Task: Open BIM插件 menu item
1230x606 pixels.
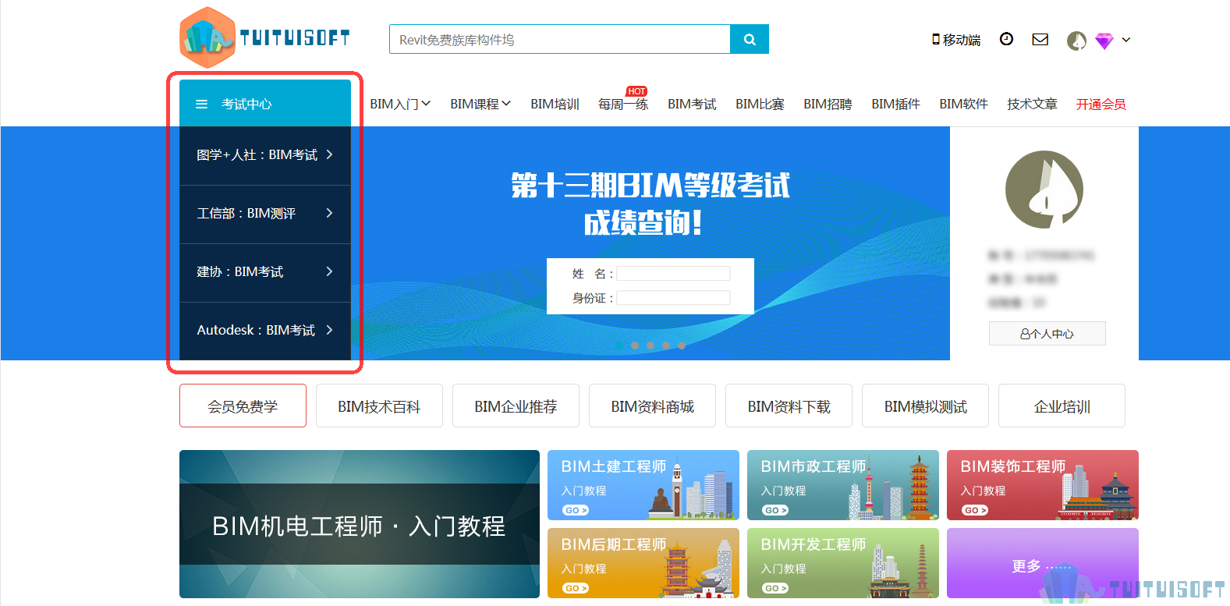Action: coord(895,104)
